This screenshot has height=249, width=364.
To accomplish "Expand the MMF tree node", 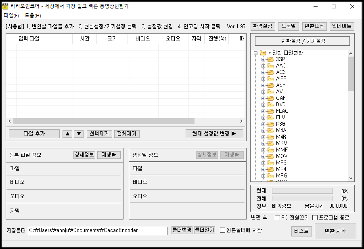I will coord(263,150).
